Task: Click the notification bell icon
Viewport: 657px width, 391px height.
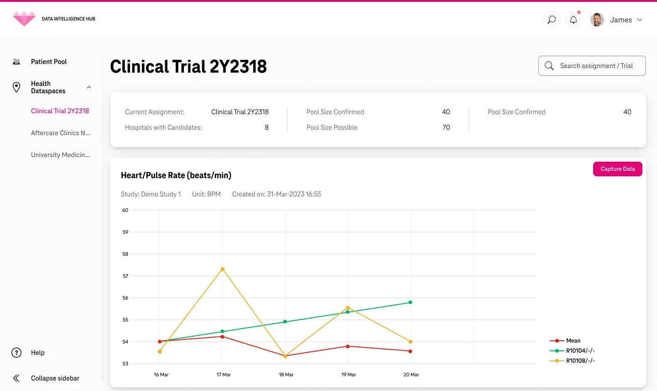Action: (x=573, y=19)
